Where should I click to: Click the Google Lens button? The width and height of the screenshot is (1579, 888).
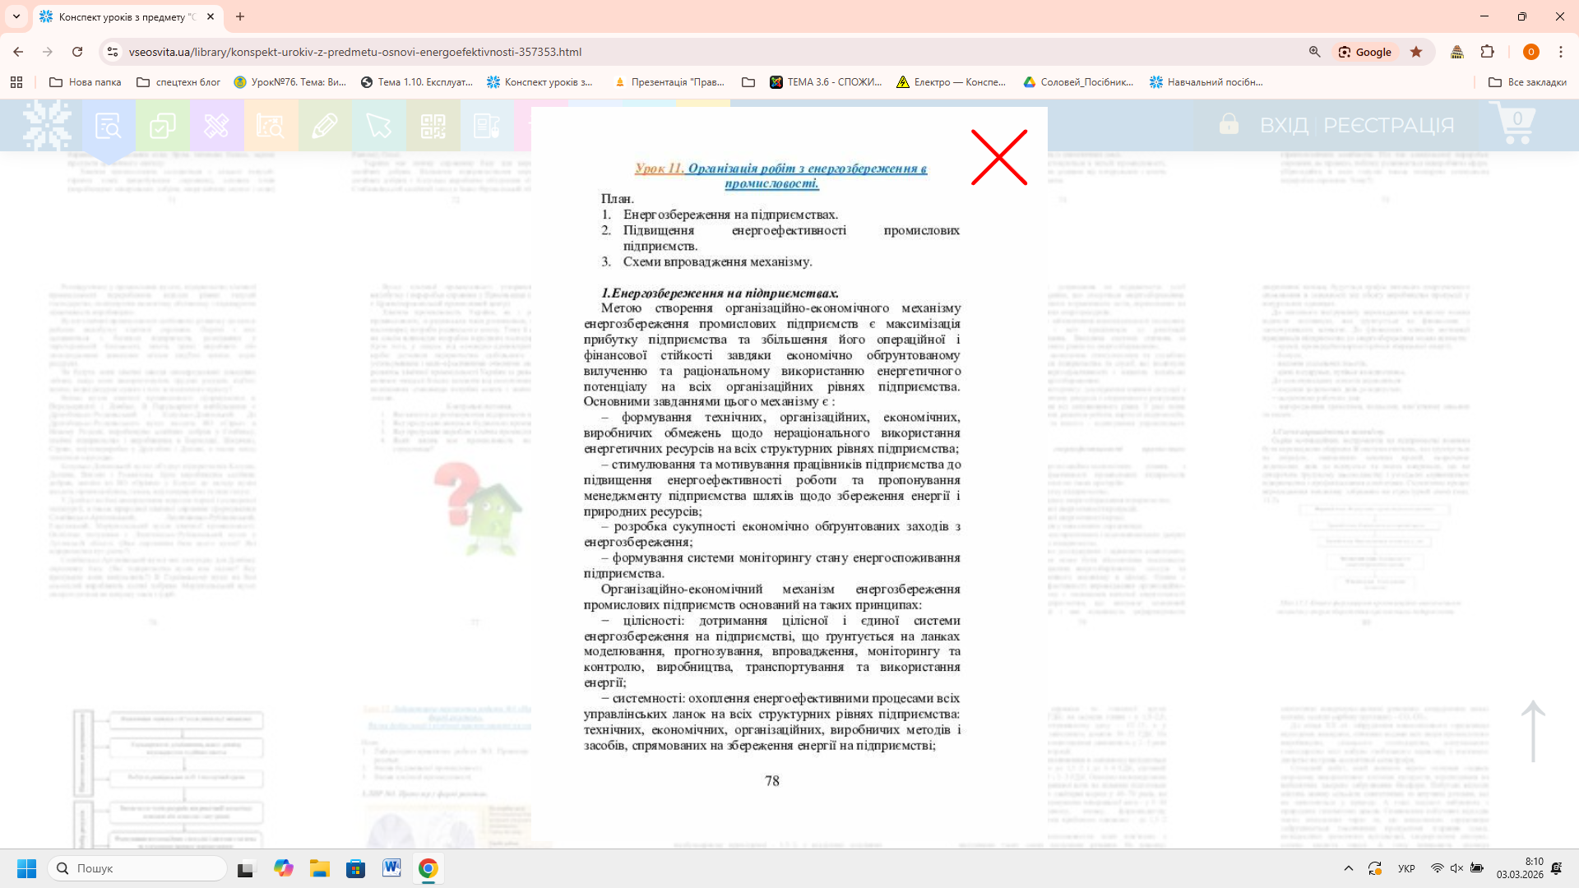tap(1364, 52)
